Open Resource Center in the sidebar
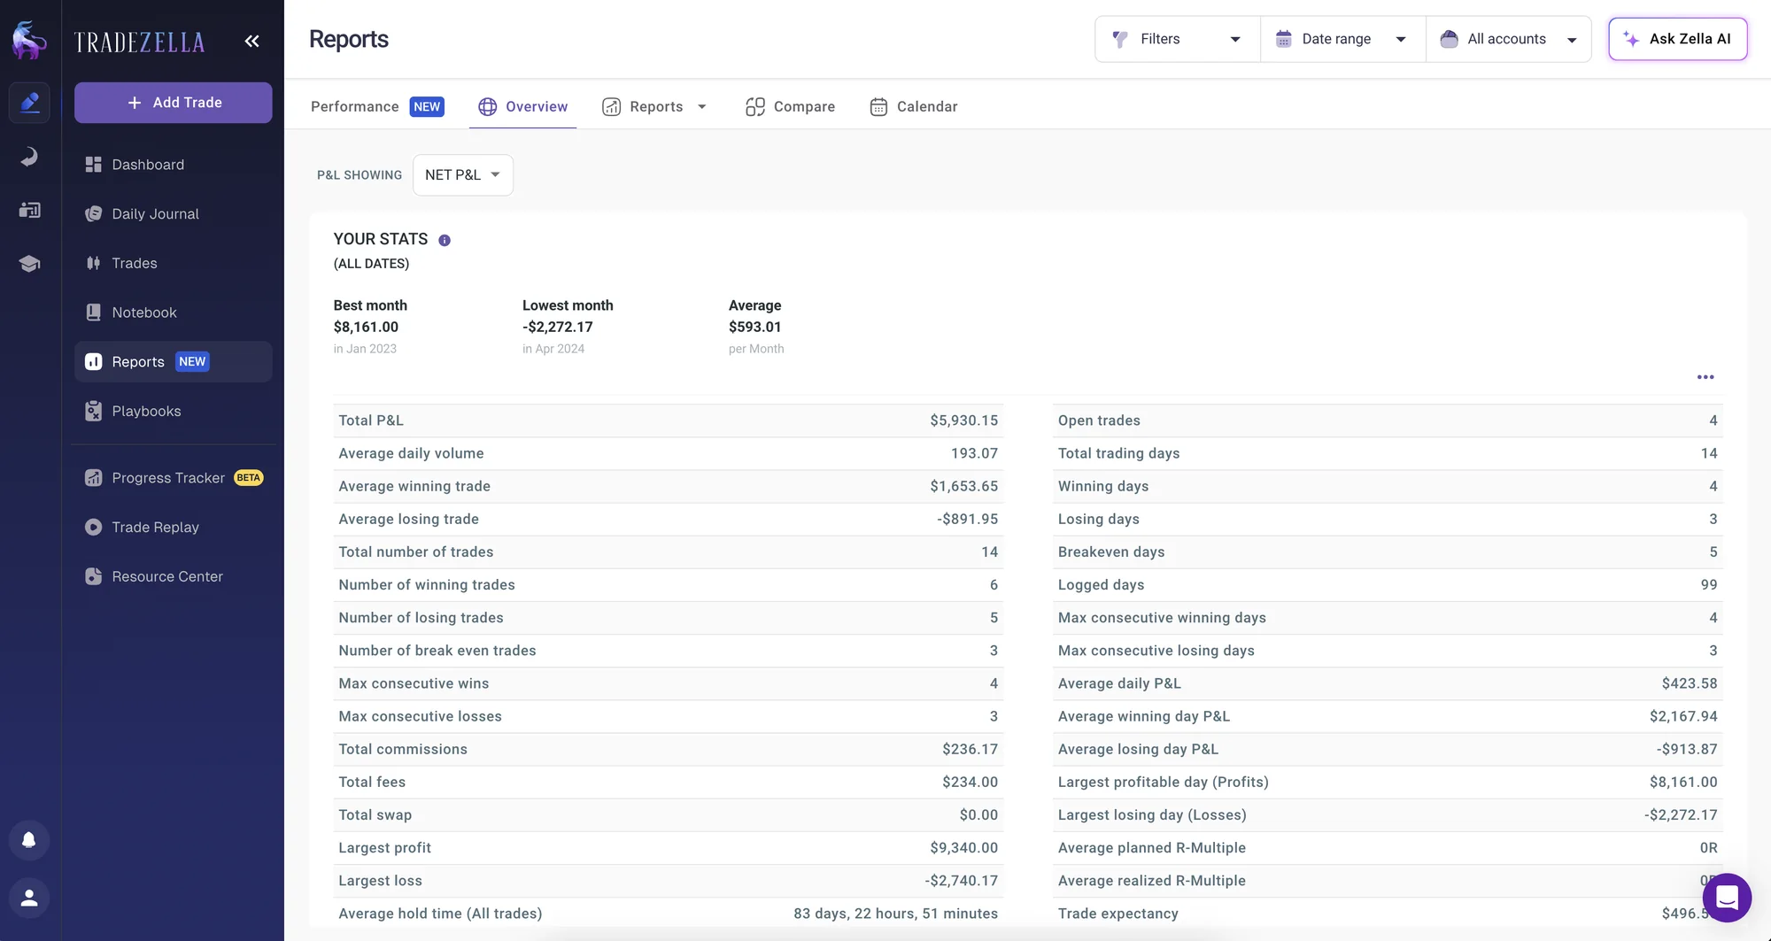This screenshot has height=941, width=1771. [174, 576]
